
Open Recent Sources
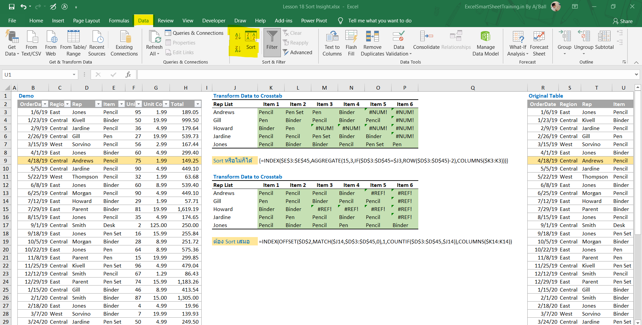97,43
